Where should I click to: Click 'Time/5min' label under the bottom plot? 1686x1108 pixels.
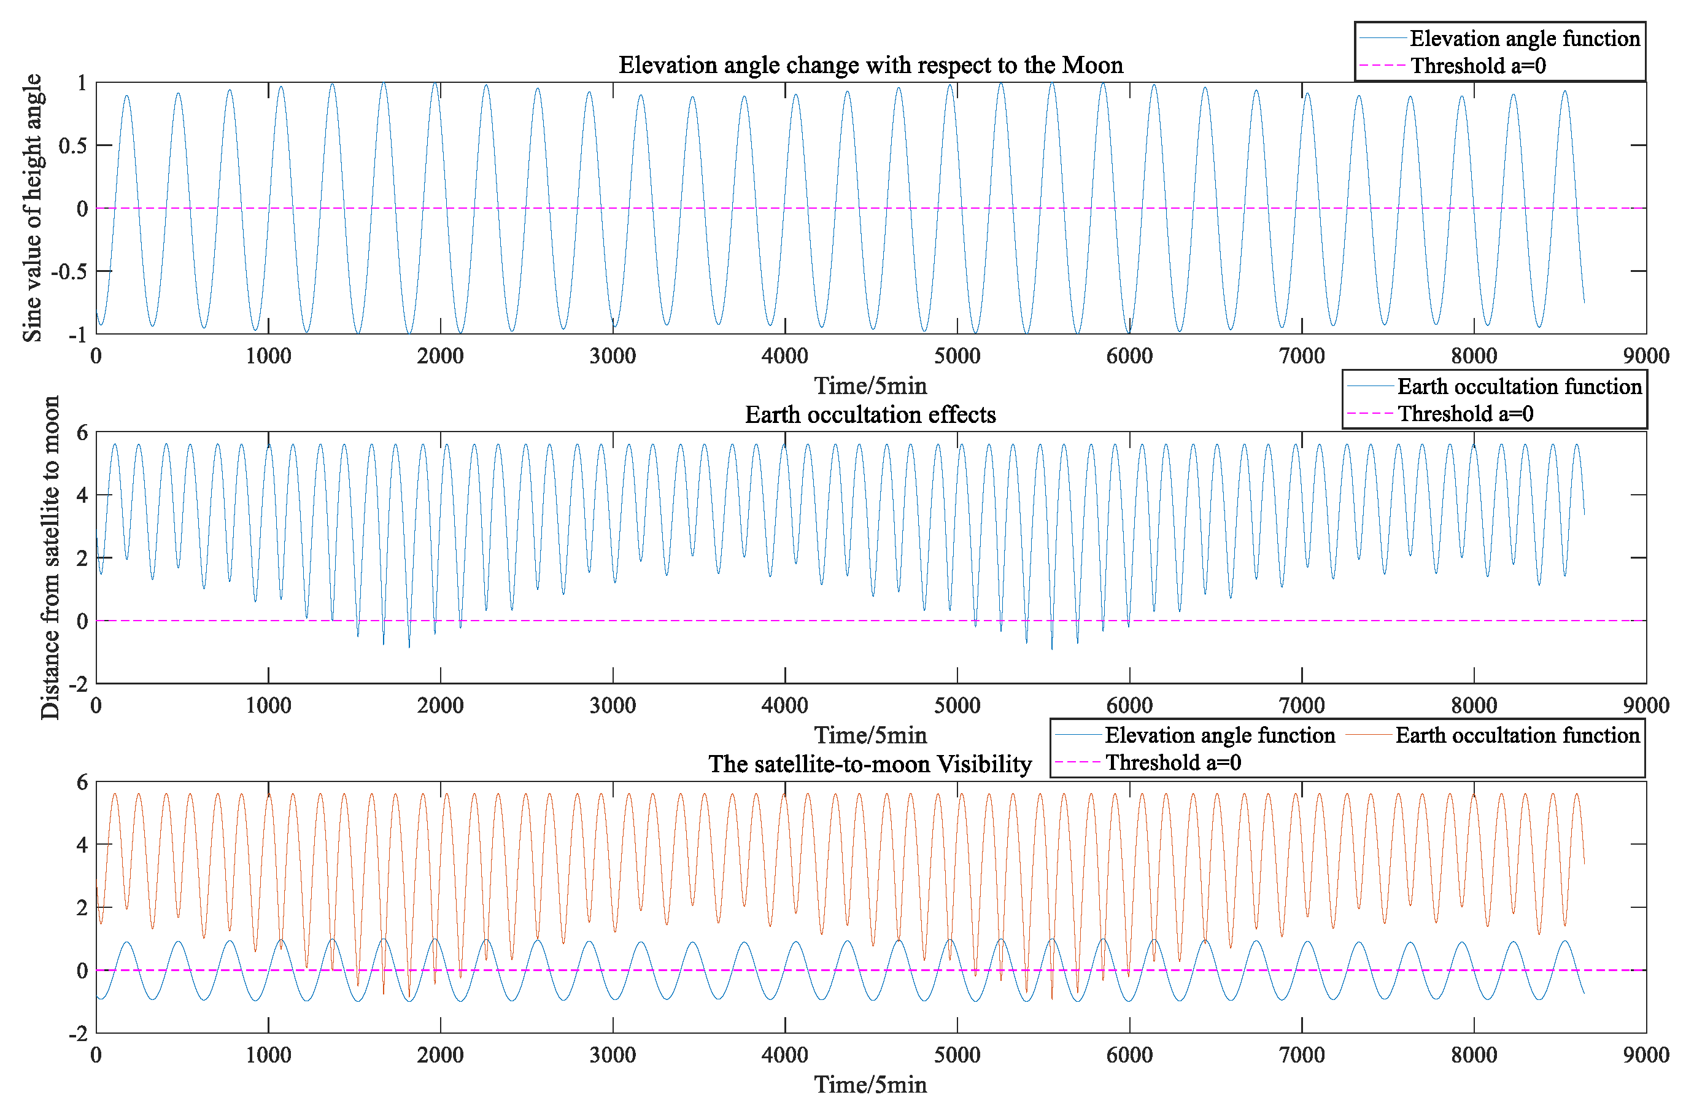click(870, 1085)
